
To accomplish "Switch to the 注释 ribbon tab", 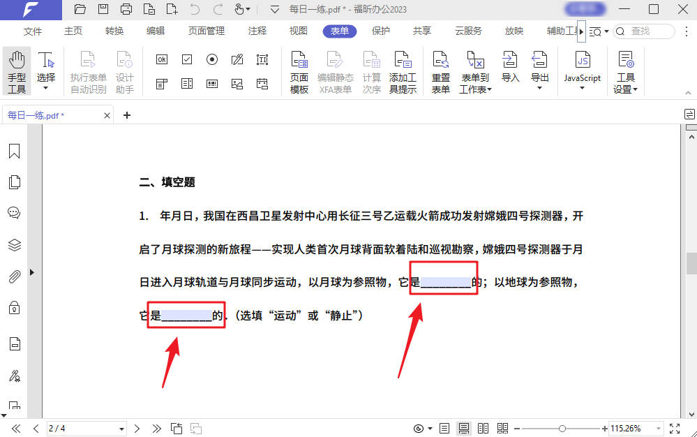I will pos(257,31).
